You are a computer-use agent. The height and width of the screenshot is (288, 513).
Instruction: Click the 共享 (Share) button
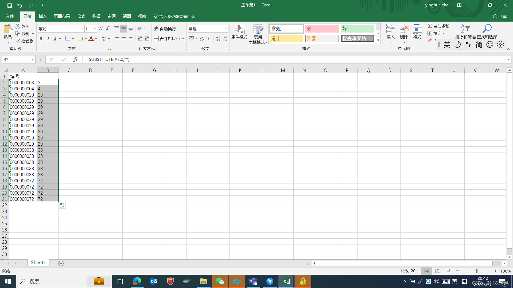tap(500, 17)
